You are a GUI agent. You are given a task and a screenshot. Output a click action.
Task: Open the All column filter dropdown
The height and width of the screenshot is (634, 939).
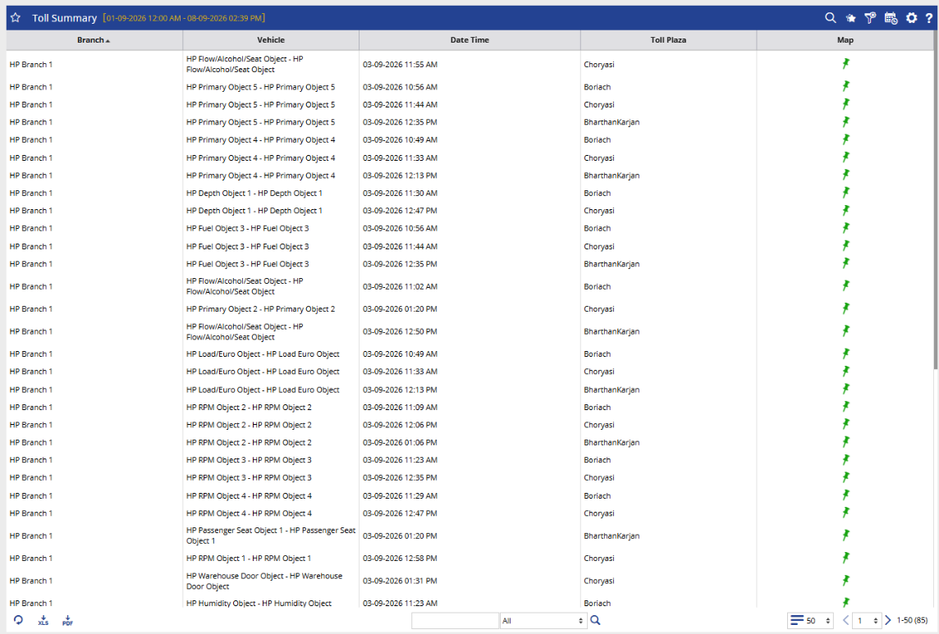pyautogui.click(x=543, y=621)
